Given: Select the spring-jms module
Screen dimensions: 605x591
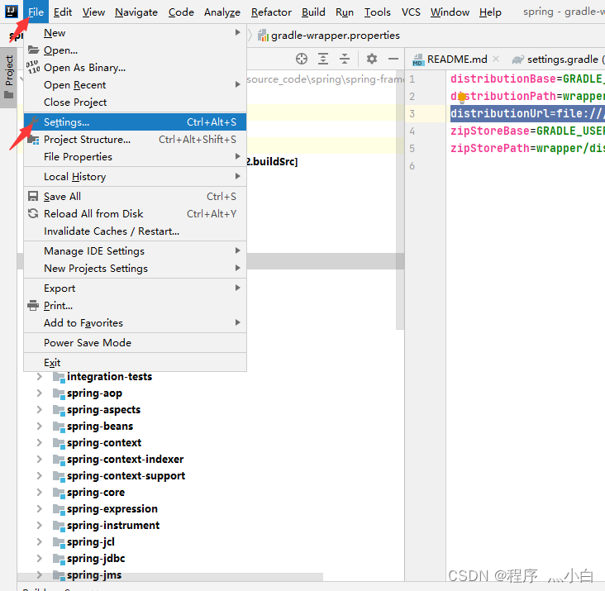Looking at the screenshot, I should 93,575.
